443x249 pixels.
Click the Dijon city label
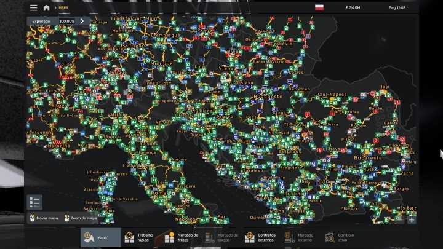[x=66, y=65]
